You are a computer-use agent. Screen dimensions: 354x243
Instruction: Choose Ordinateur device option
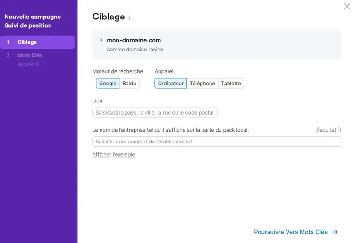171,83
